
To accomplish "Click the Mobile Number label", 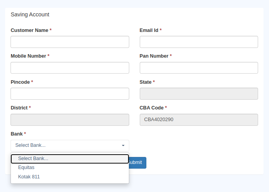I will [x=28, y=56].
